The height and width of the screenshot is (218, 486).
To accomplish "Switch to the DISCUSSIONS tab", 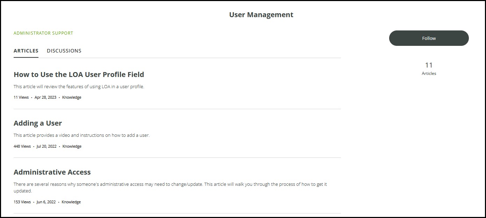I will (64, 51).
